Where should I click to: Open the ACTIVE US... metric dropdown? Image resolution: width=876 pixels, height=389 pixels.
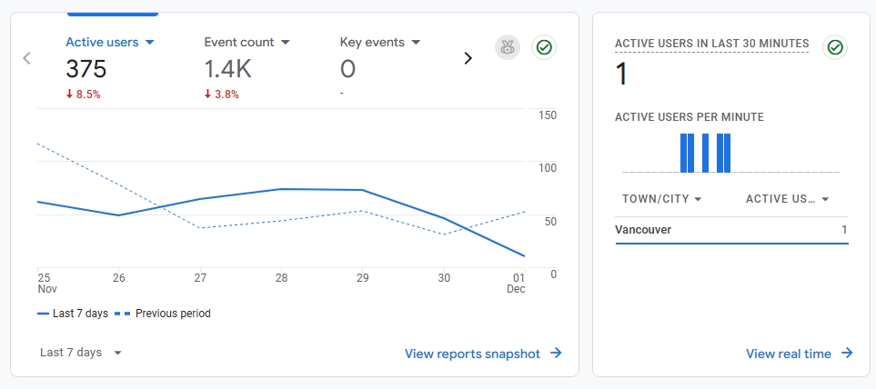[x=787, y=199]
